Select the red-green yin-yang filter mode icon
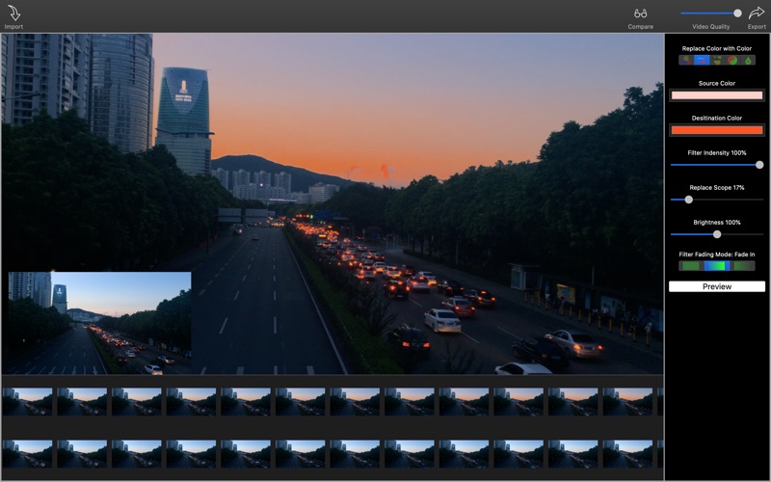771x482 pixels. click(x=732, y=60)
